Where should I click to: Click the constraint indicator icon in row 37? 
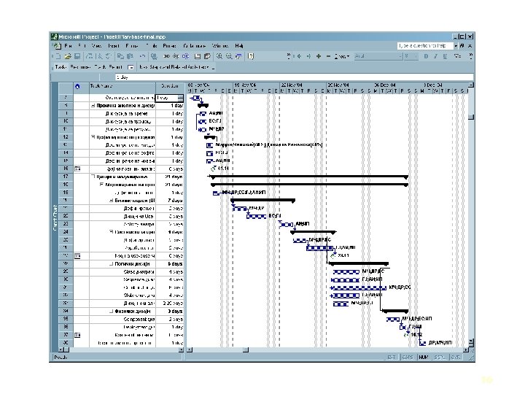click(x=78, y=335)
